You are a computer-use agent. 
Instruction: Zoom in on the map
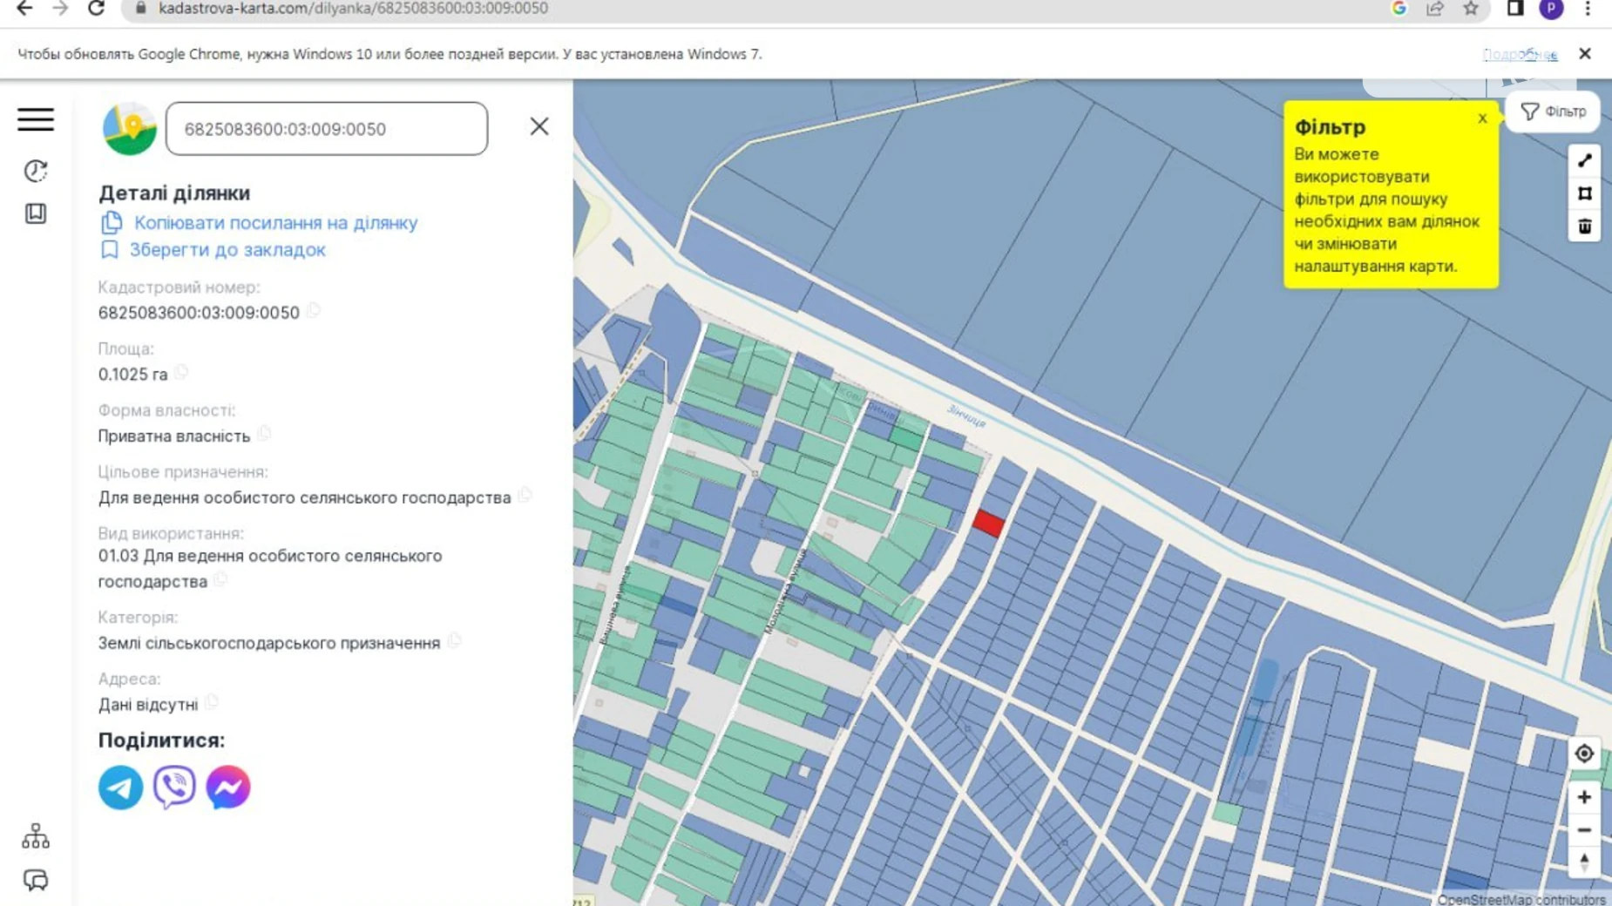[1583, 797]
